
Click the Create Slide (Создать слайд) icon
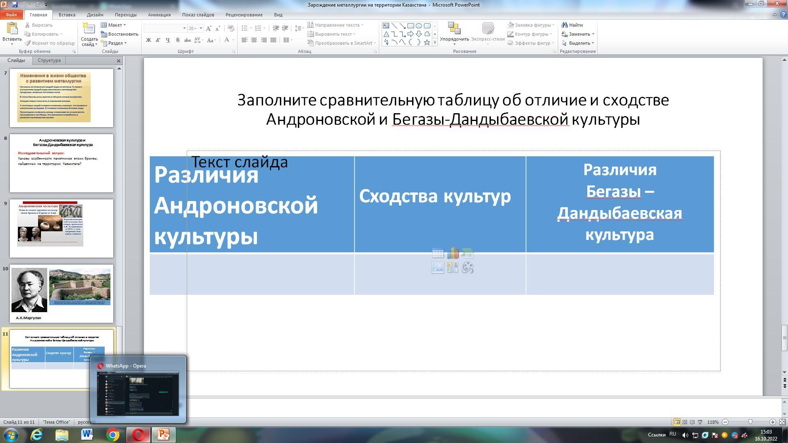point(88,29)
